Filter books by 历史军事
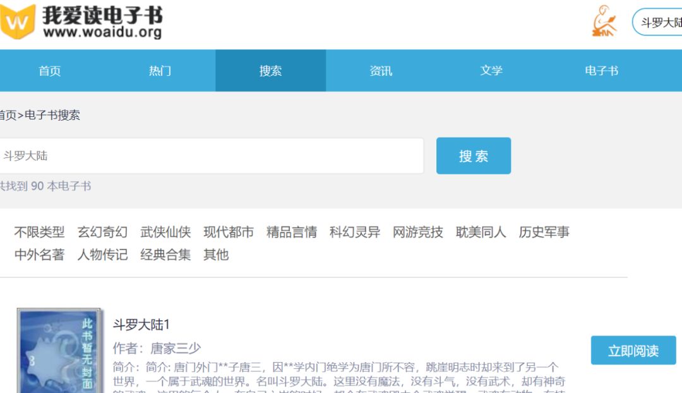 [x=543, y=232]
